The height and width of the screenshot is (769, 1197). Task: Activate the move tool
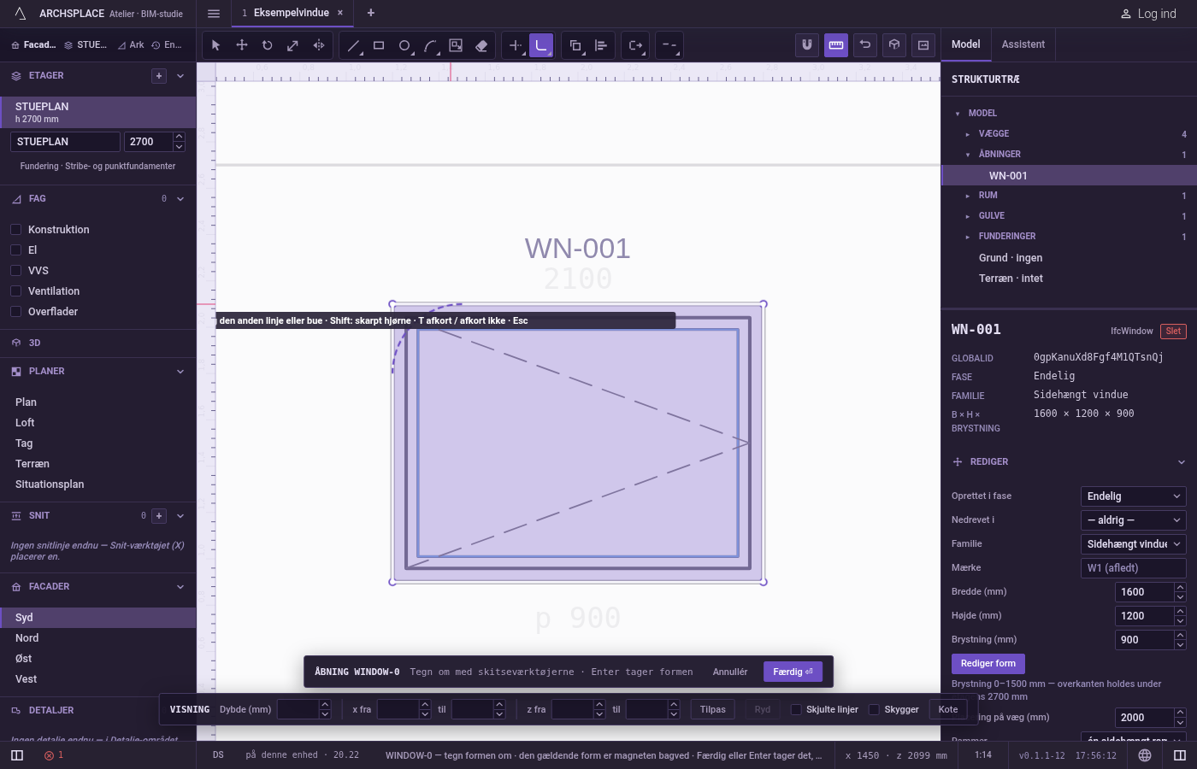click(242, 45)
